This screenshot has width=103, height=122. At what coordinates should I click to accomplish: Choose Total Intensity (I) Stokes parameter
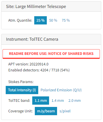pyautogui.click(x=22, y=90)
